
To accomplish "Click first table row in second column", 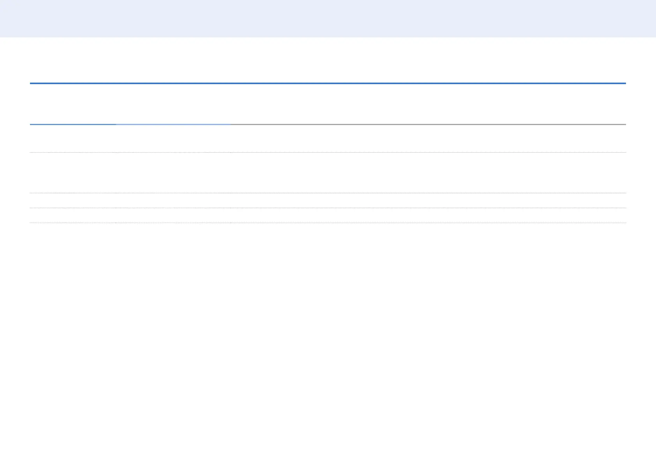I will tap(173, 139).
